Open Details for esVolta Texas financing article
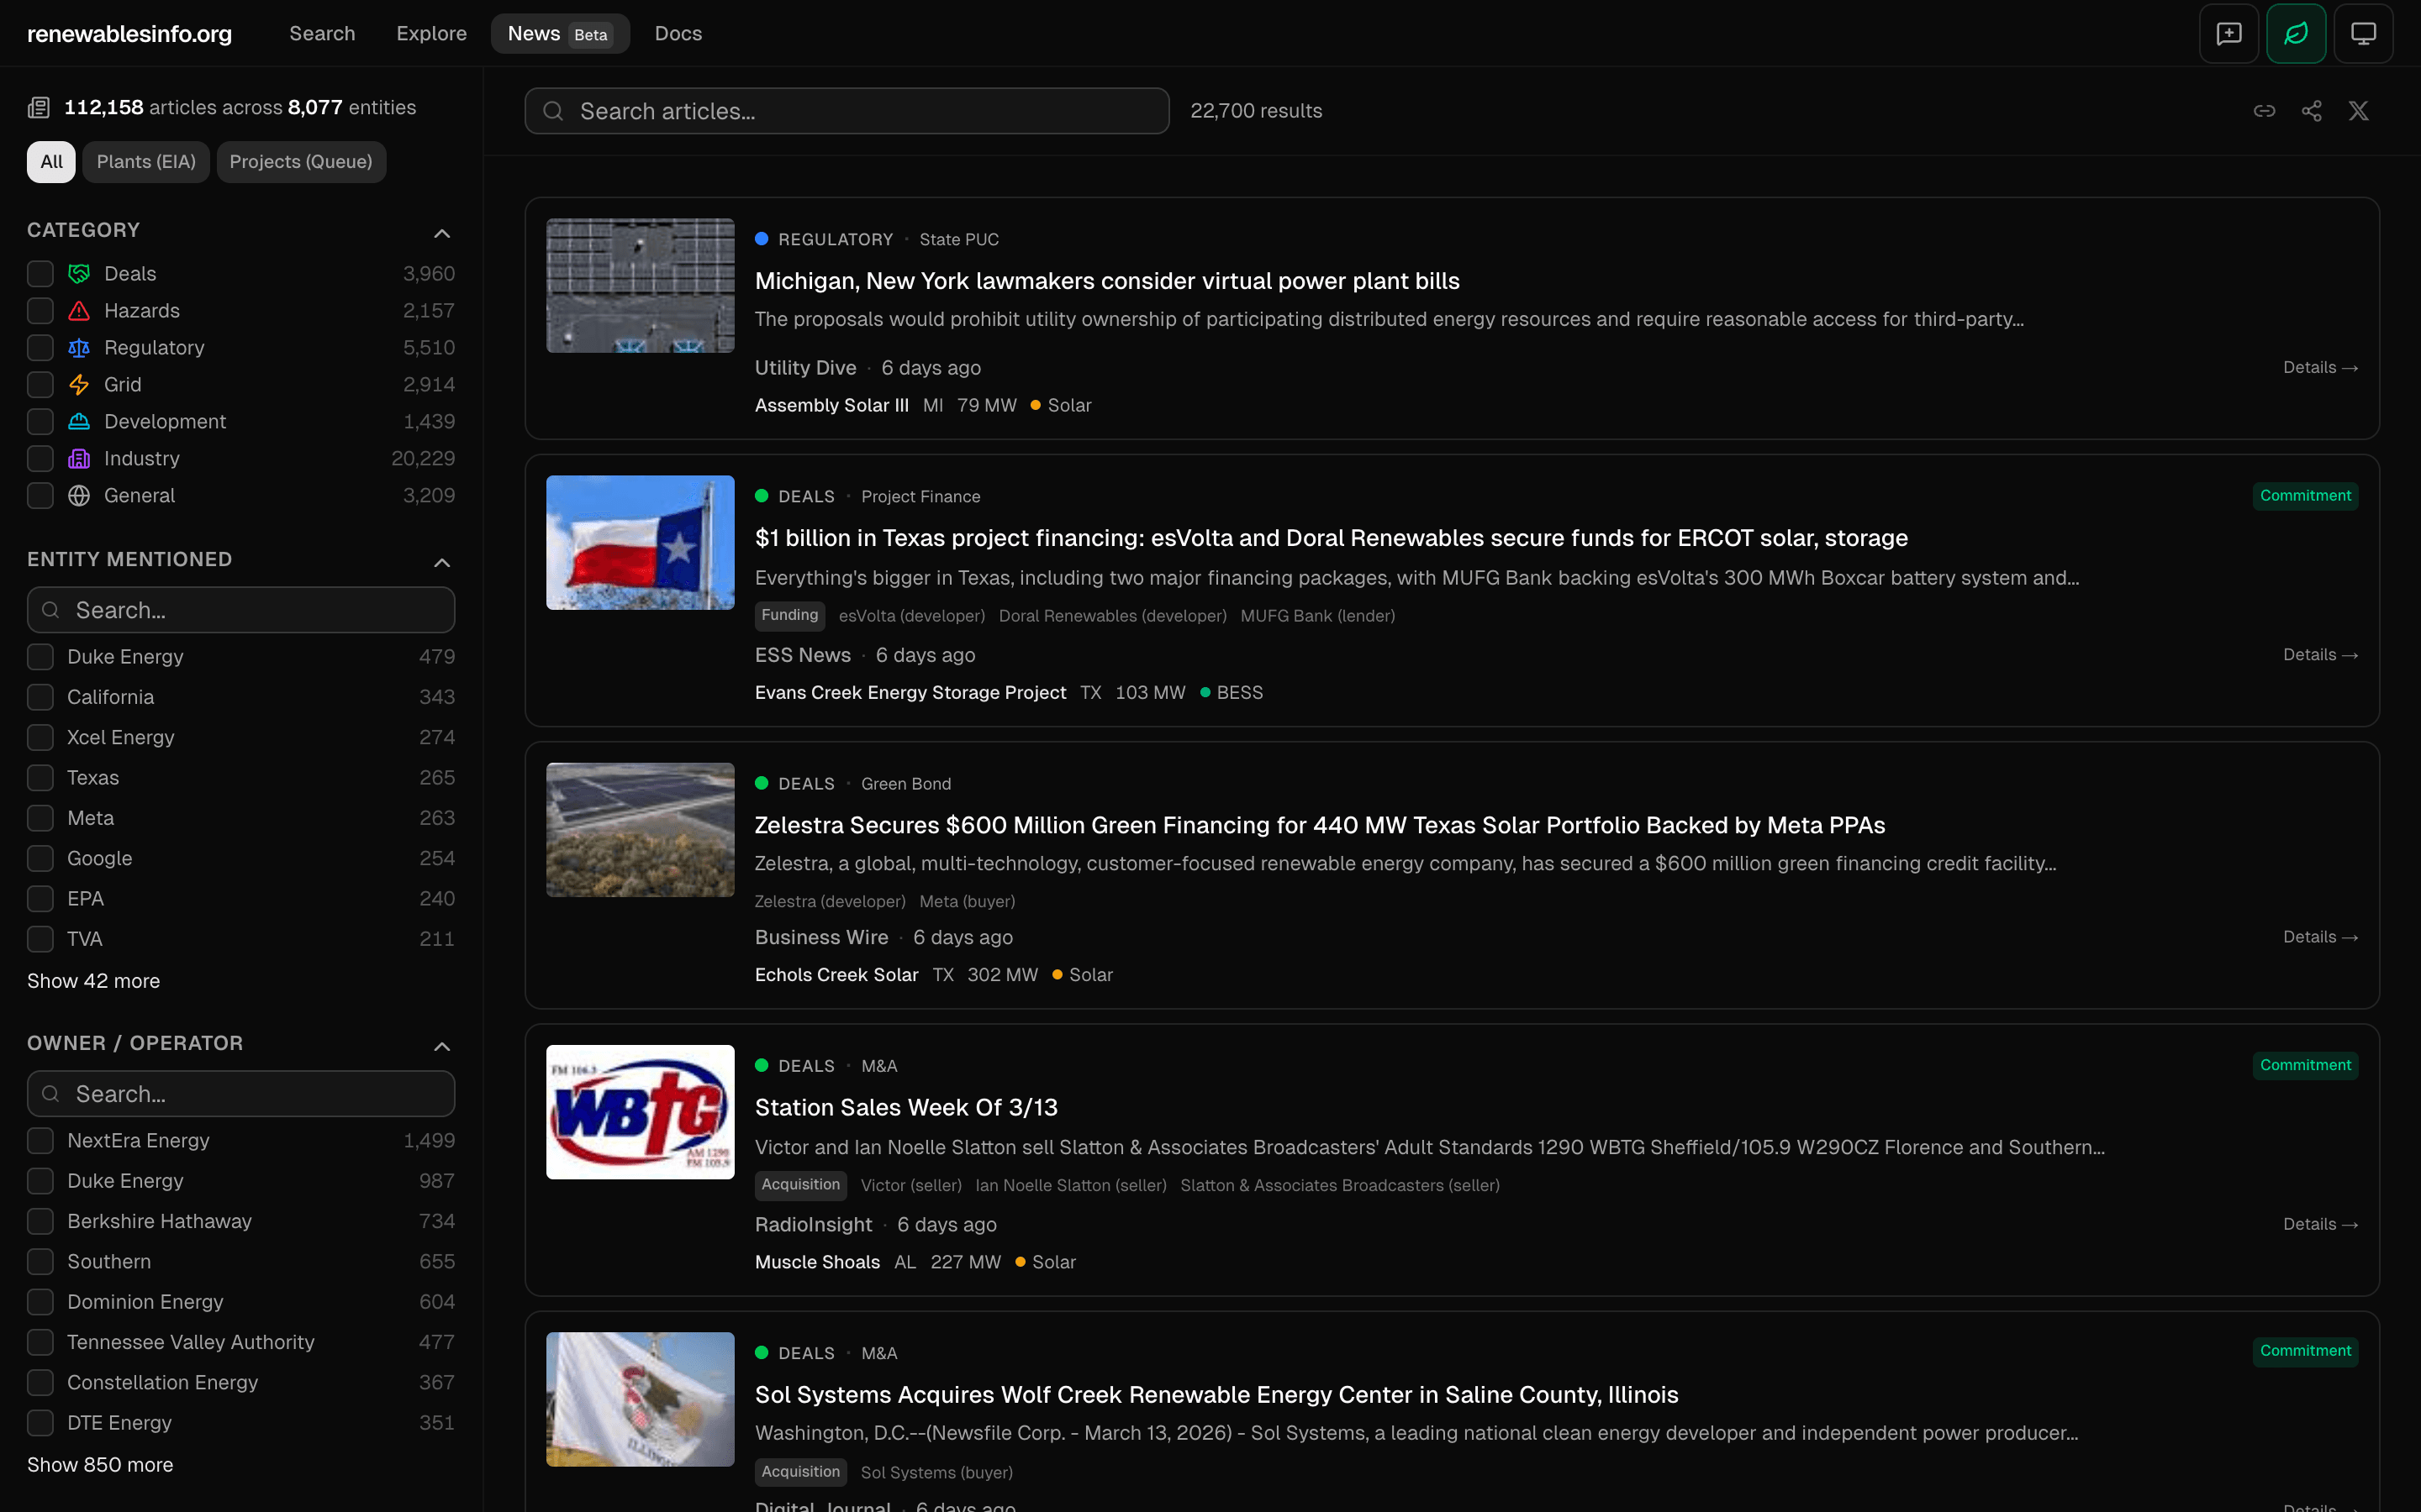Screen dimensions: 2421x1512 (x=2320, y=655)
